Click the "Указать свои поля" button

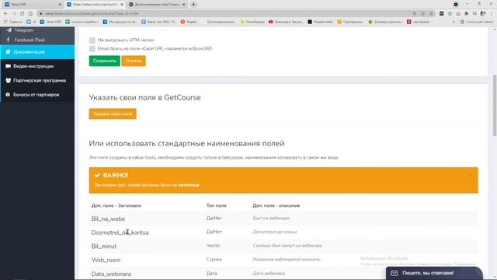pyautogui.click(x=113, y=114)
